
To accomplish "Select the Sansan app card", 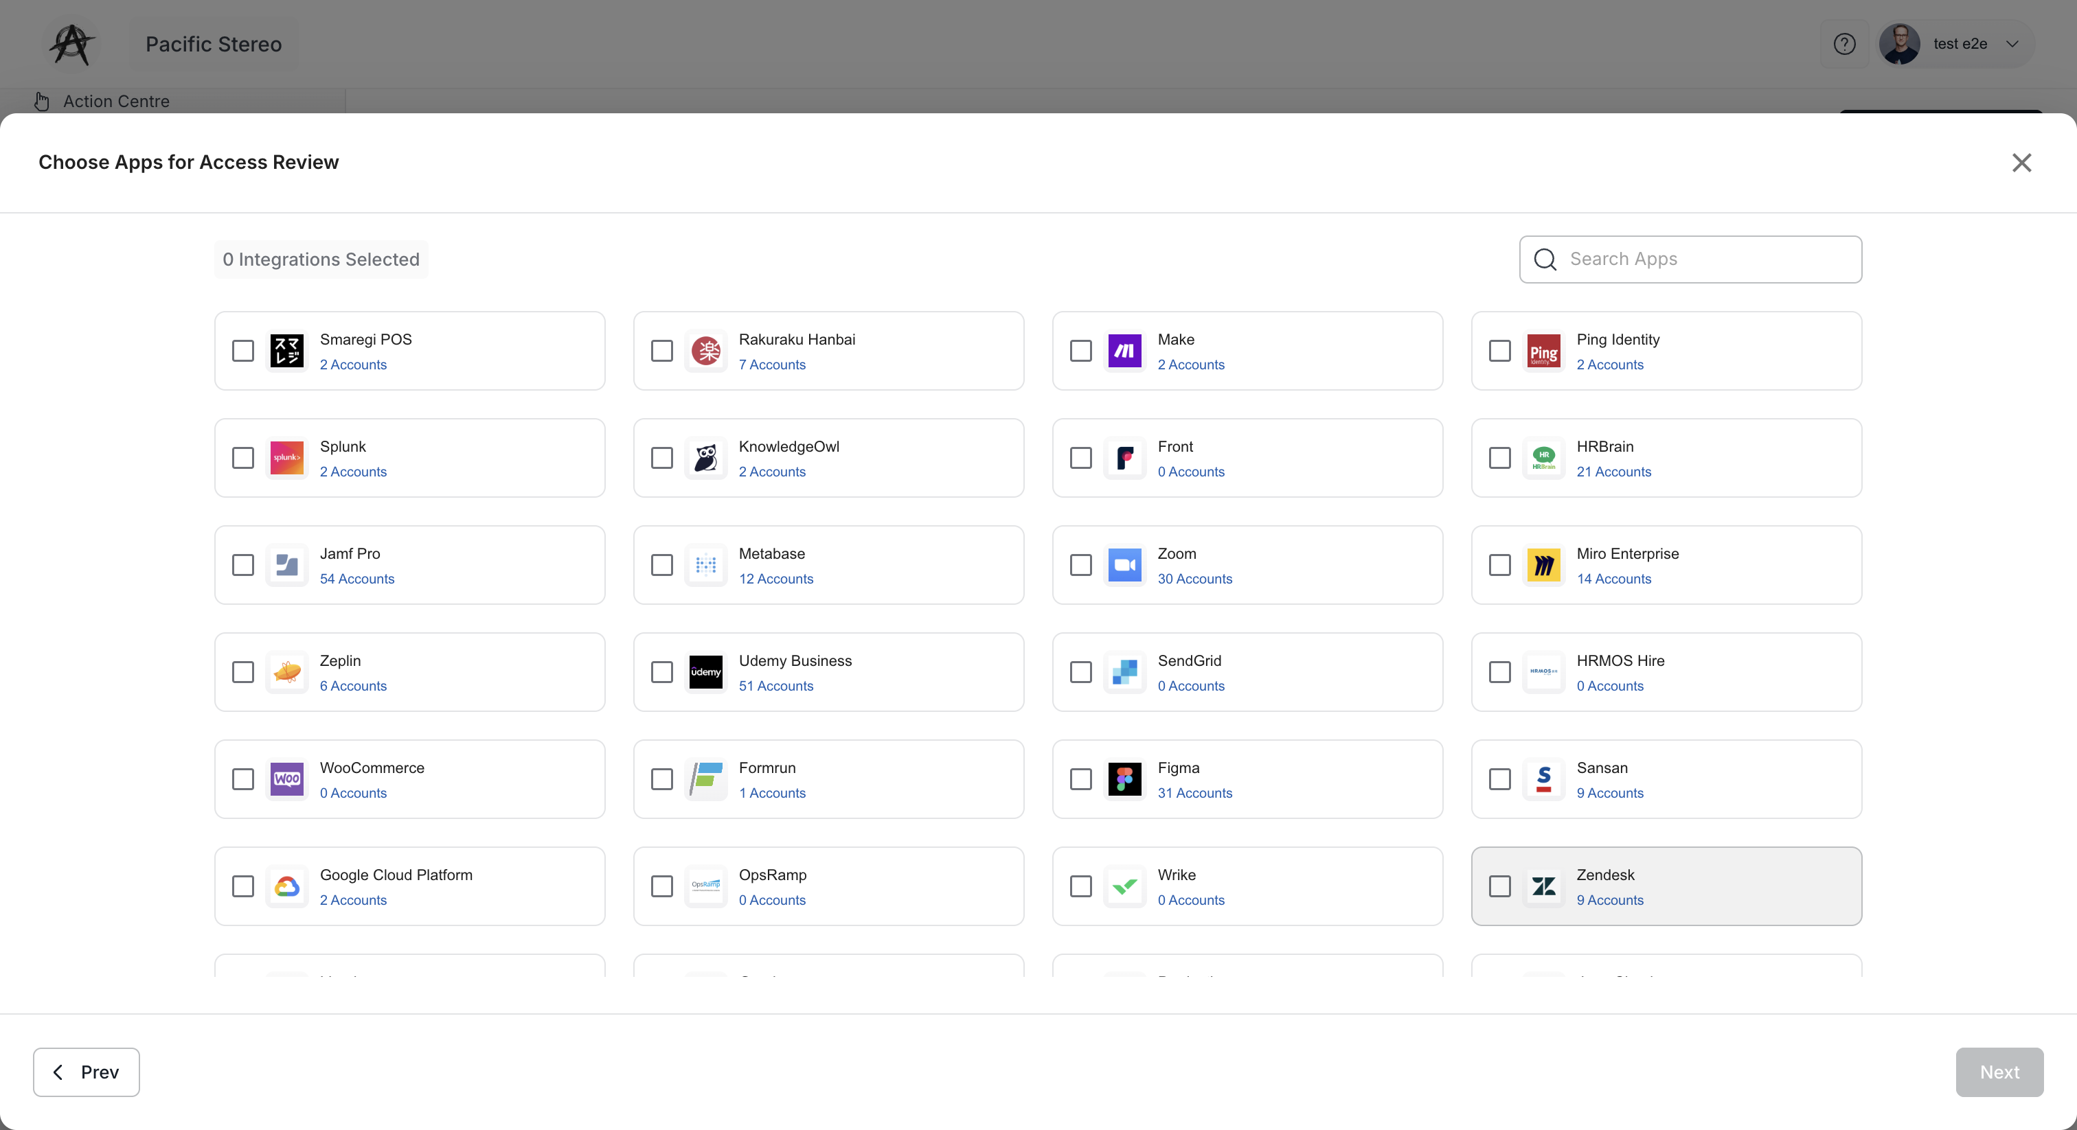I will pyautogui.click(x=1666, y=779).
